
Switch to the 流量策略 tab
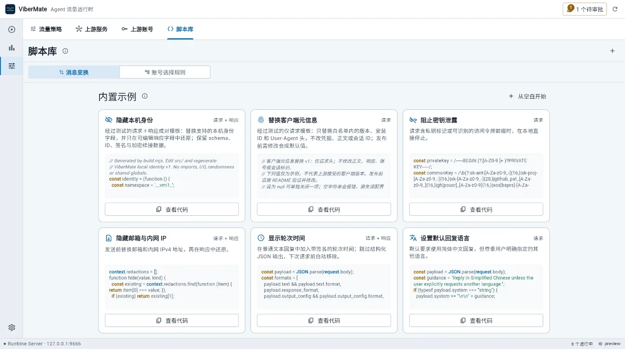pos(46,29)
